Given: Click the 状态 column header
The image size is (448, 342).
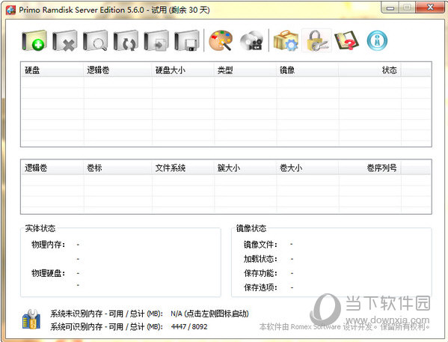Looking at the screenshot, I should click(369, 70).
